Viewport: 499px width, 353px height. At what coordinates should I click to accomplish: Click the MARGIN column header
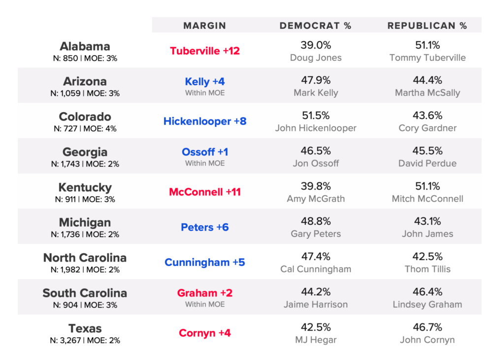(204, 26)
